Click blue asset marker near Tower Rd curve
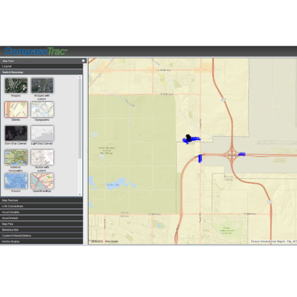 (x=200, y=158)
